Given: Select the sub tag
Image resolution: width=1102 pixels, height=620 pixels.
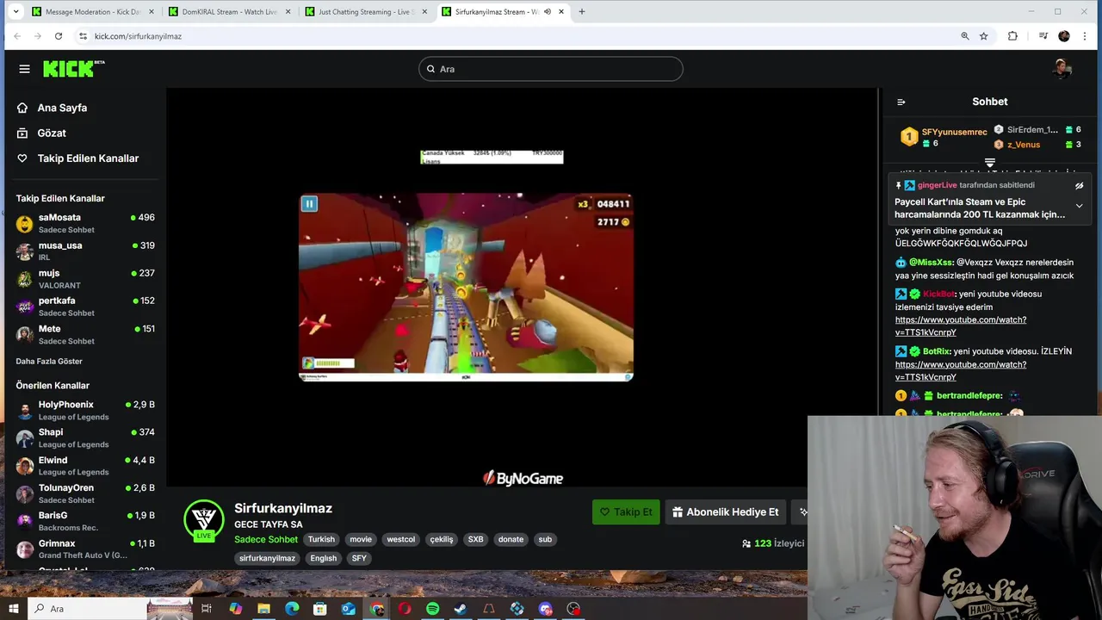Looking at the screenshot, I should [x=545, y=539].
